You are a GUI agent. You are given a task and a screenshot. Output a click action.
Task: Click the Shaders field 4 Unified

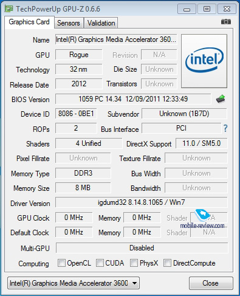(x=89, y=143)
